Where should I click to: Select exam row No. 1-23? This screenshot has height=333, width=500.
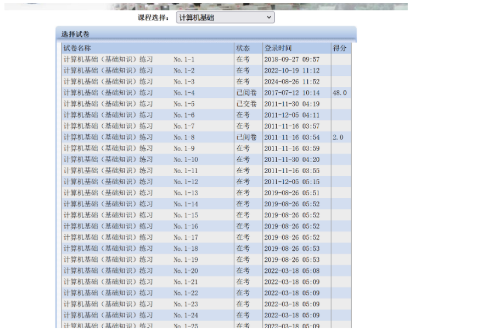(206, 304)
